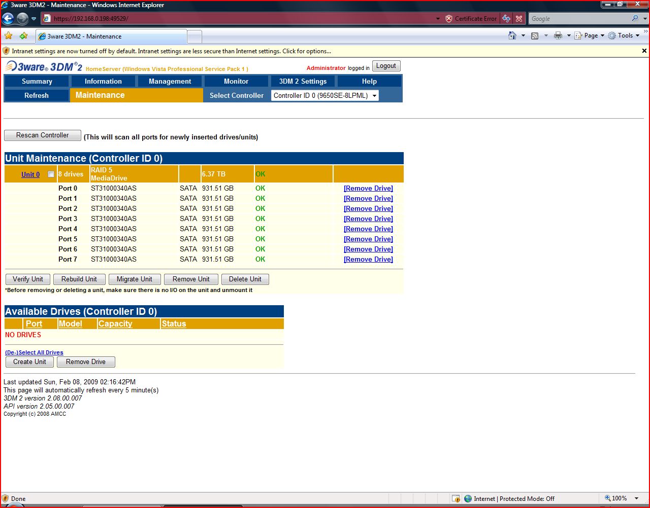Click Remove Drive link for Port 6

pos(368,249)
